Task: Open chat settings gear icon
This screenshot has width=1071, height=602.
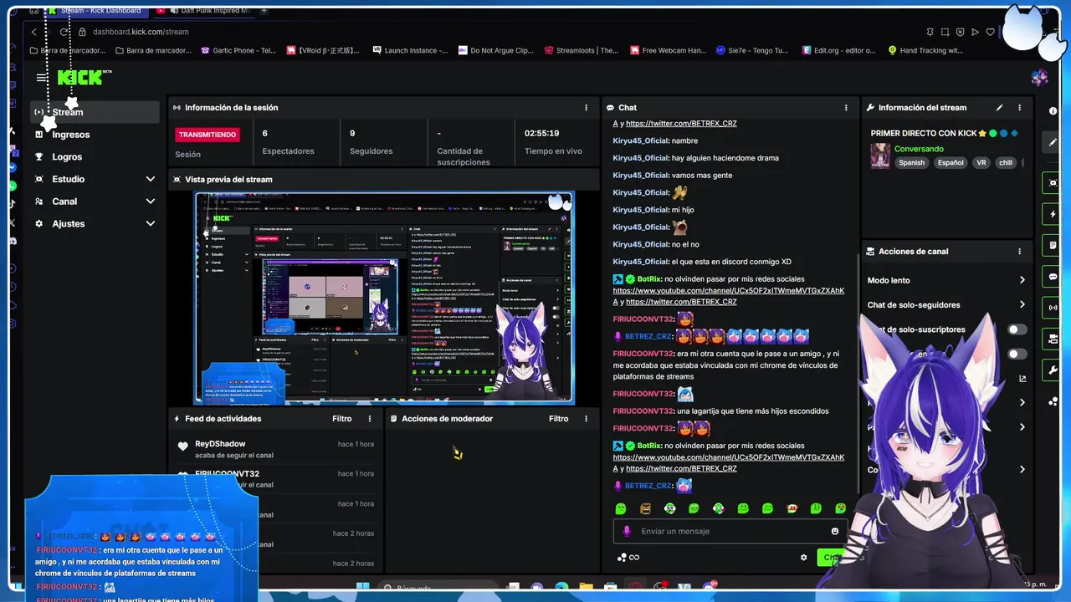Action: click(804, 558)
